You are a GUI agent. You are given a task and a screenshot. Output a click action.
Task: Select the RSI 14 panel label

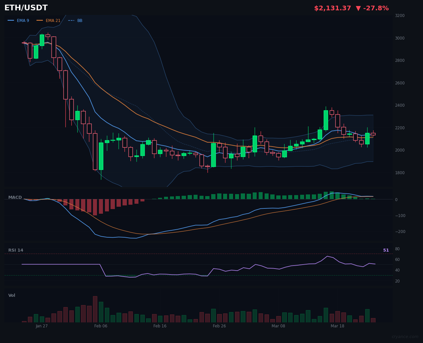16,250
